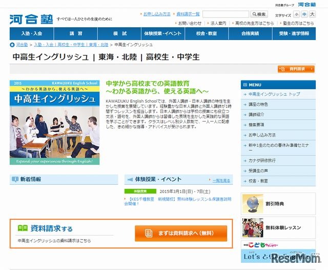
Task: Open sidebar 受講生の声
Action: 278,171
